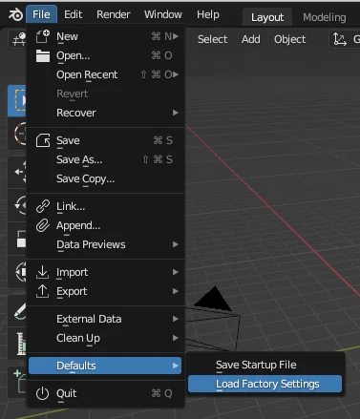Click the Export upload-arrow icon
This screenshot has height=419, width=360.
[43, 291]
